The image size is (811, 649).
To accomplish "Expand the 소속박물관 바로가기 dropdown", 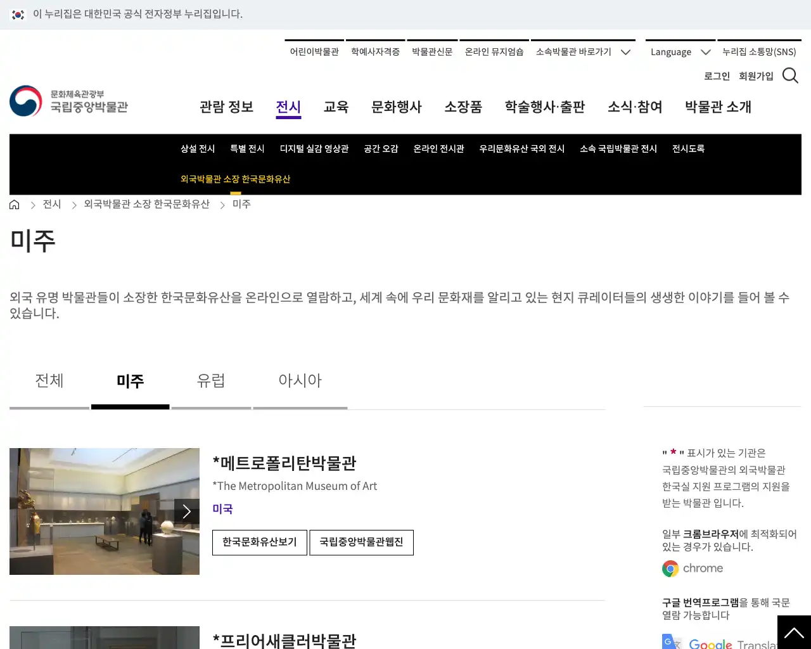I will click(x=583, y=52).
